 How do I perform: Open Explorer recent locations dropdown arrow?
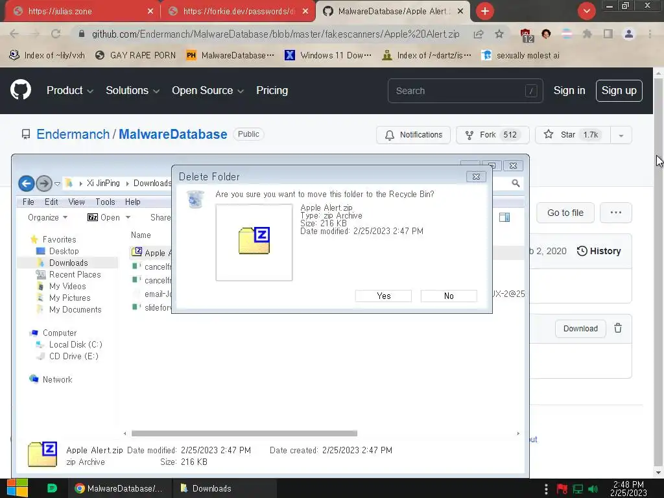(57, 184)
